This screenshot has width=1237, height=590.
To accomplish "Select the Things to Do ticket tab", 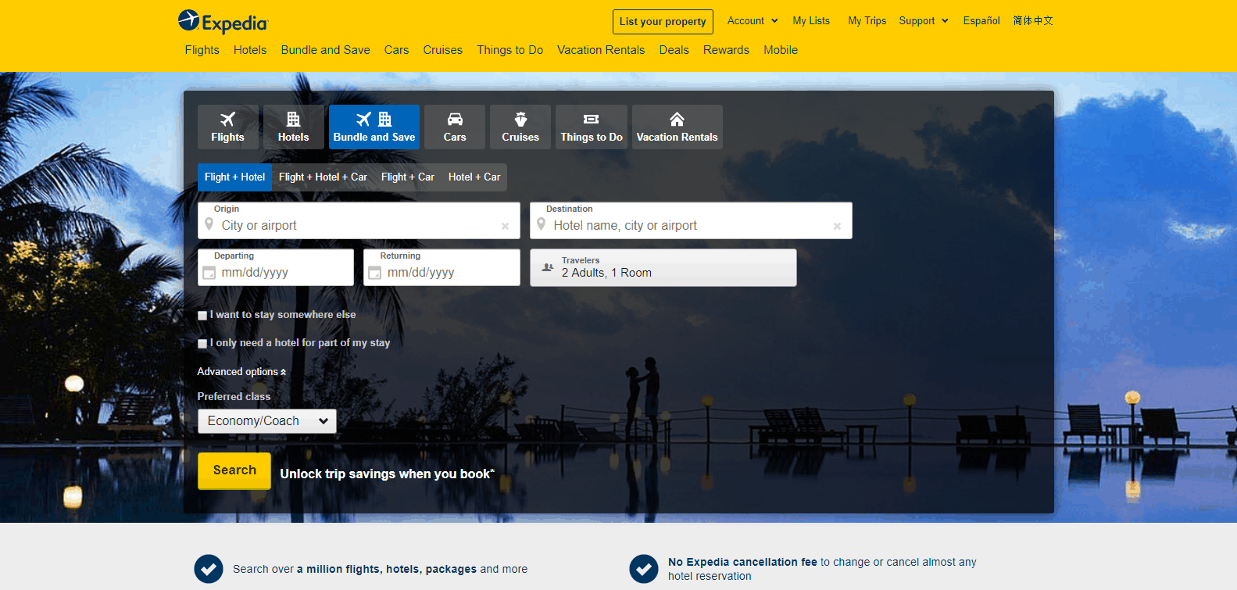I will (592, 127).
